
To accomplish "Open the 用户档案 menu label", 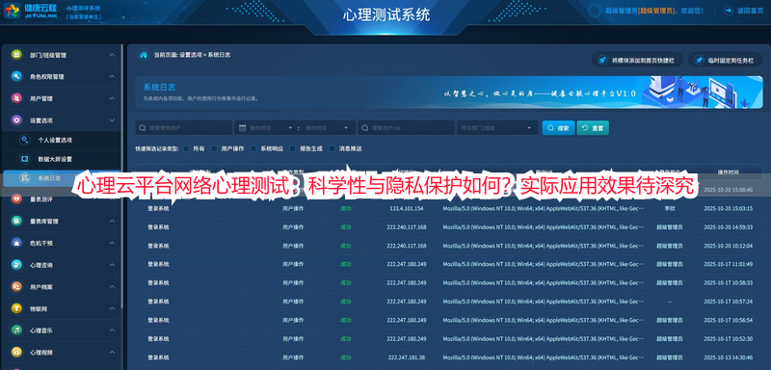I will point(40,286).
